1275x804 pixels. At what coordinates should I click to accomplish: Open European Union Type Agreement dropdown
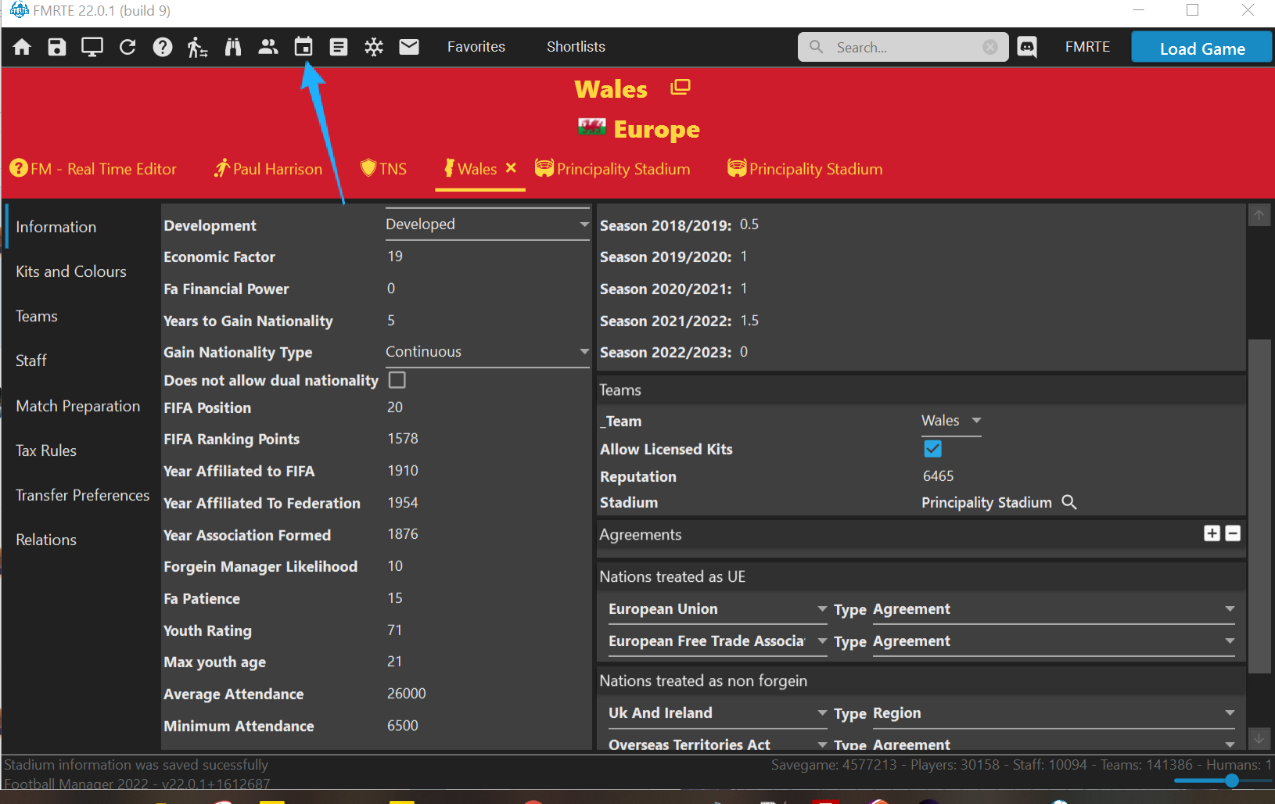point(1054,609)
